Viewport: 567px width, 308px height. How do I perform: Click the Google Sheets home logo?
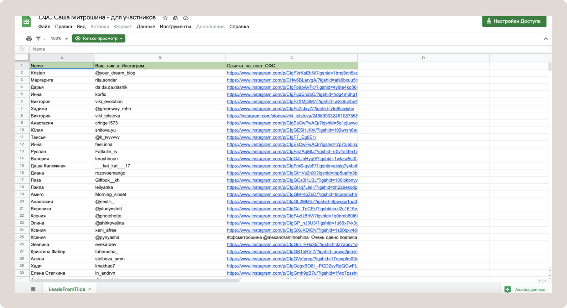coord(26,21)
